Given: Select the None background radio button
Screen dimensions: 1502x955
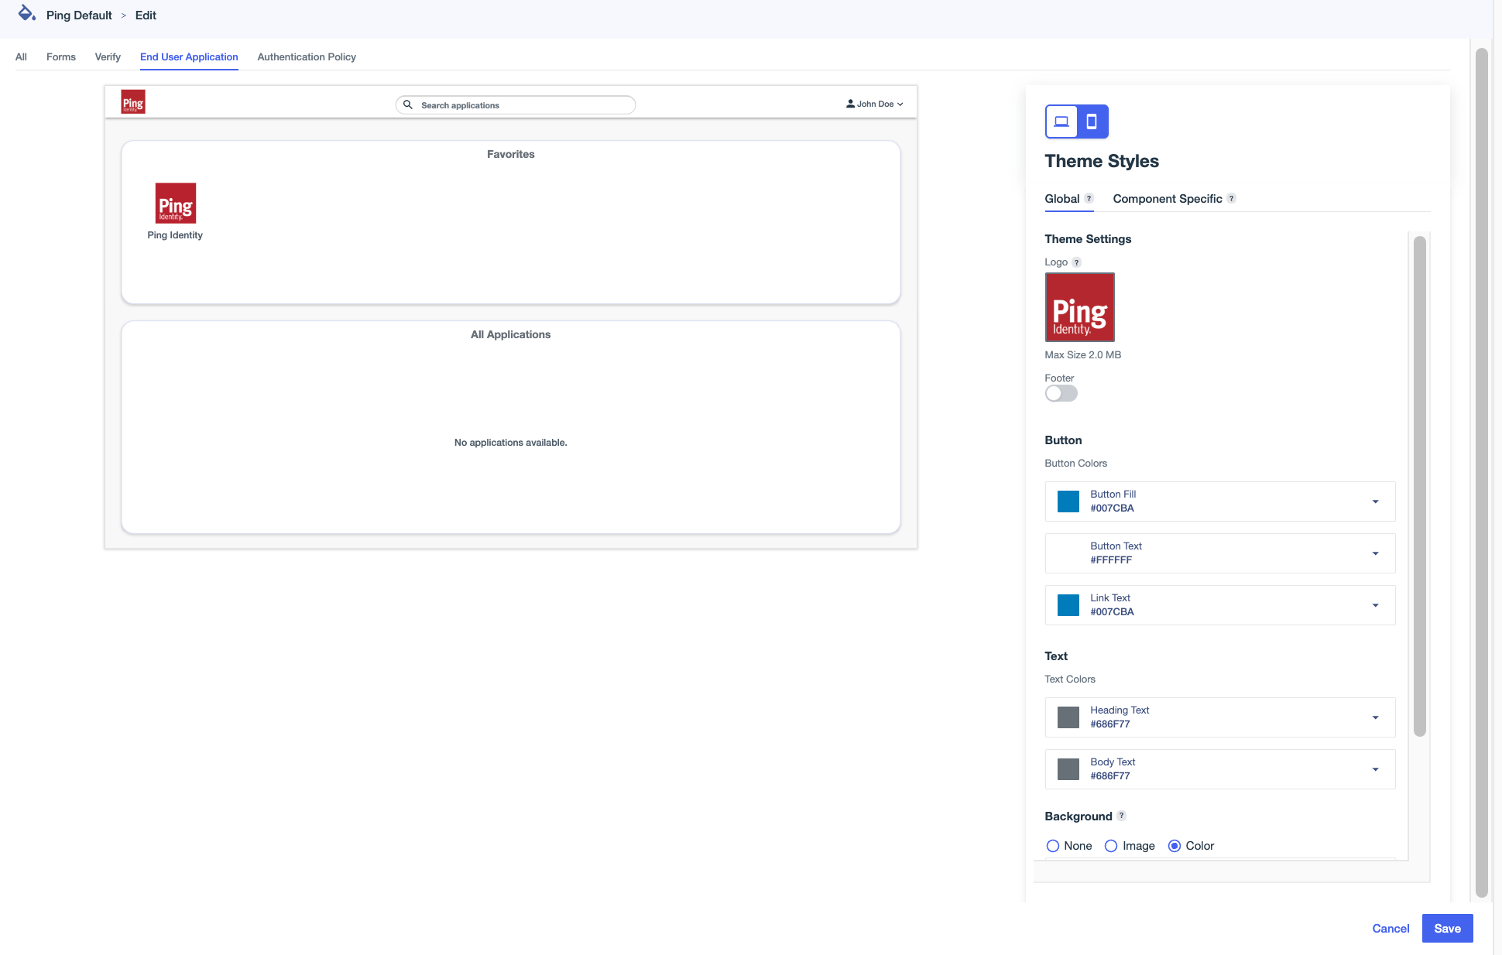Looking at the screenshot, I should tap(1052, 846).
